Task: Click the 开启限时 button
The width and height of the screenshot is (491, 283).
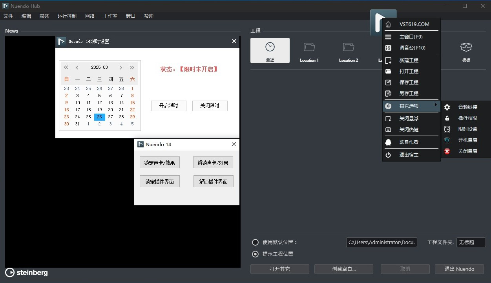Action: click(168, 106)
